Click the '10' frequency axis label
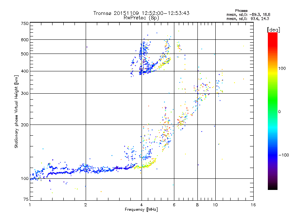The image size is (298, 223). 215,205
